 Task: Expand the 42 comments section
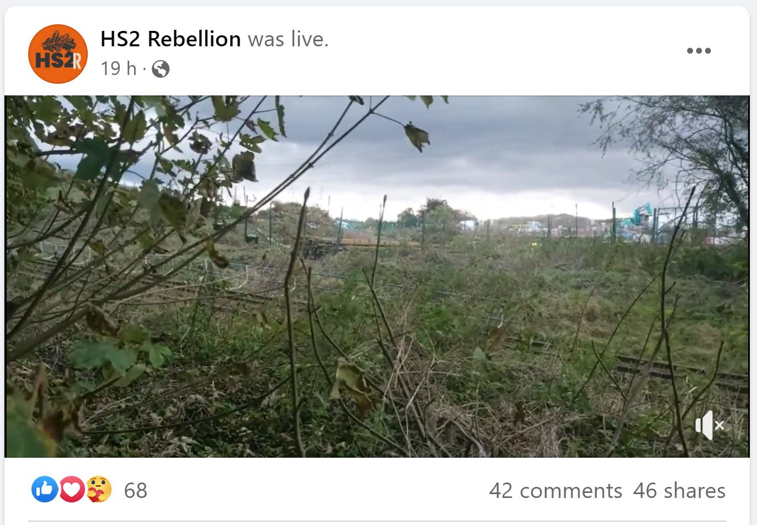(555, 490)
